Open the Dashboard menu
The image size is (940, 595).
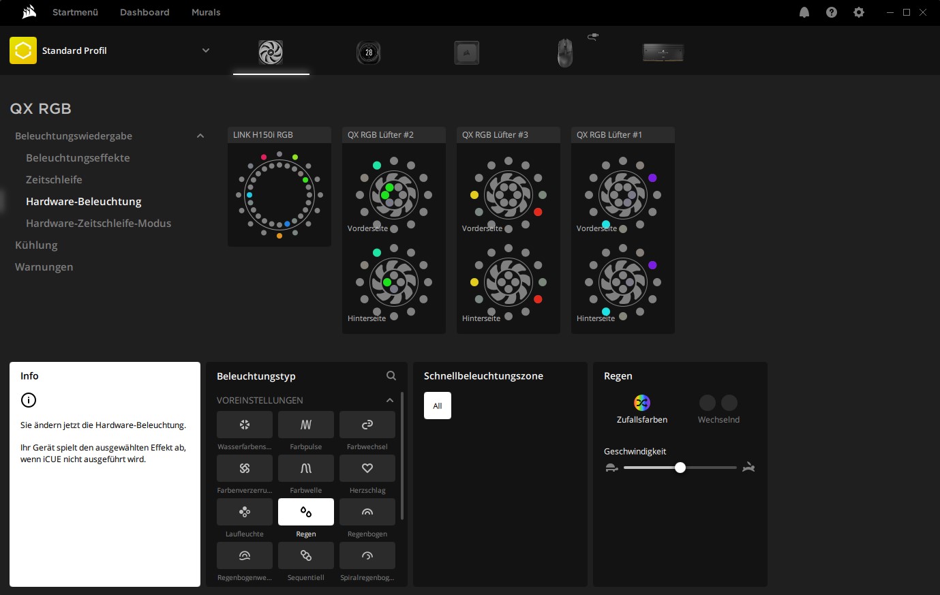click(145, 12)
